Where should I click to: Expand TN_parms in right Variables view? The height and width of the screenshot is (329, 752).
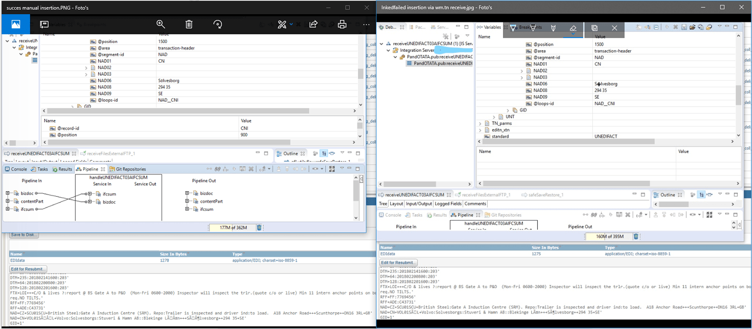(x=480, y=123)
